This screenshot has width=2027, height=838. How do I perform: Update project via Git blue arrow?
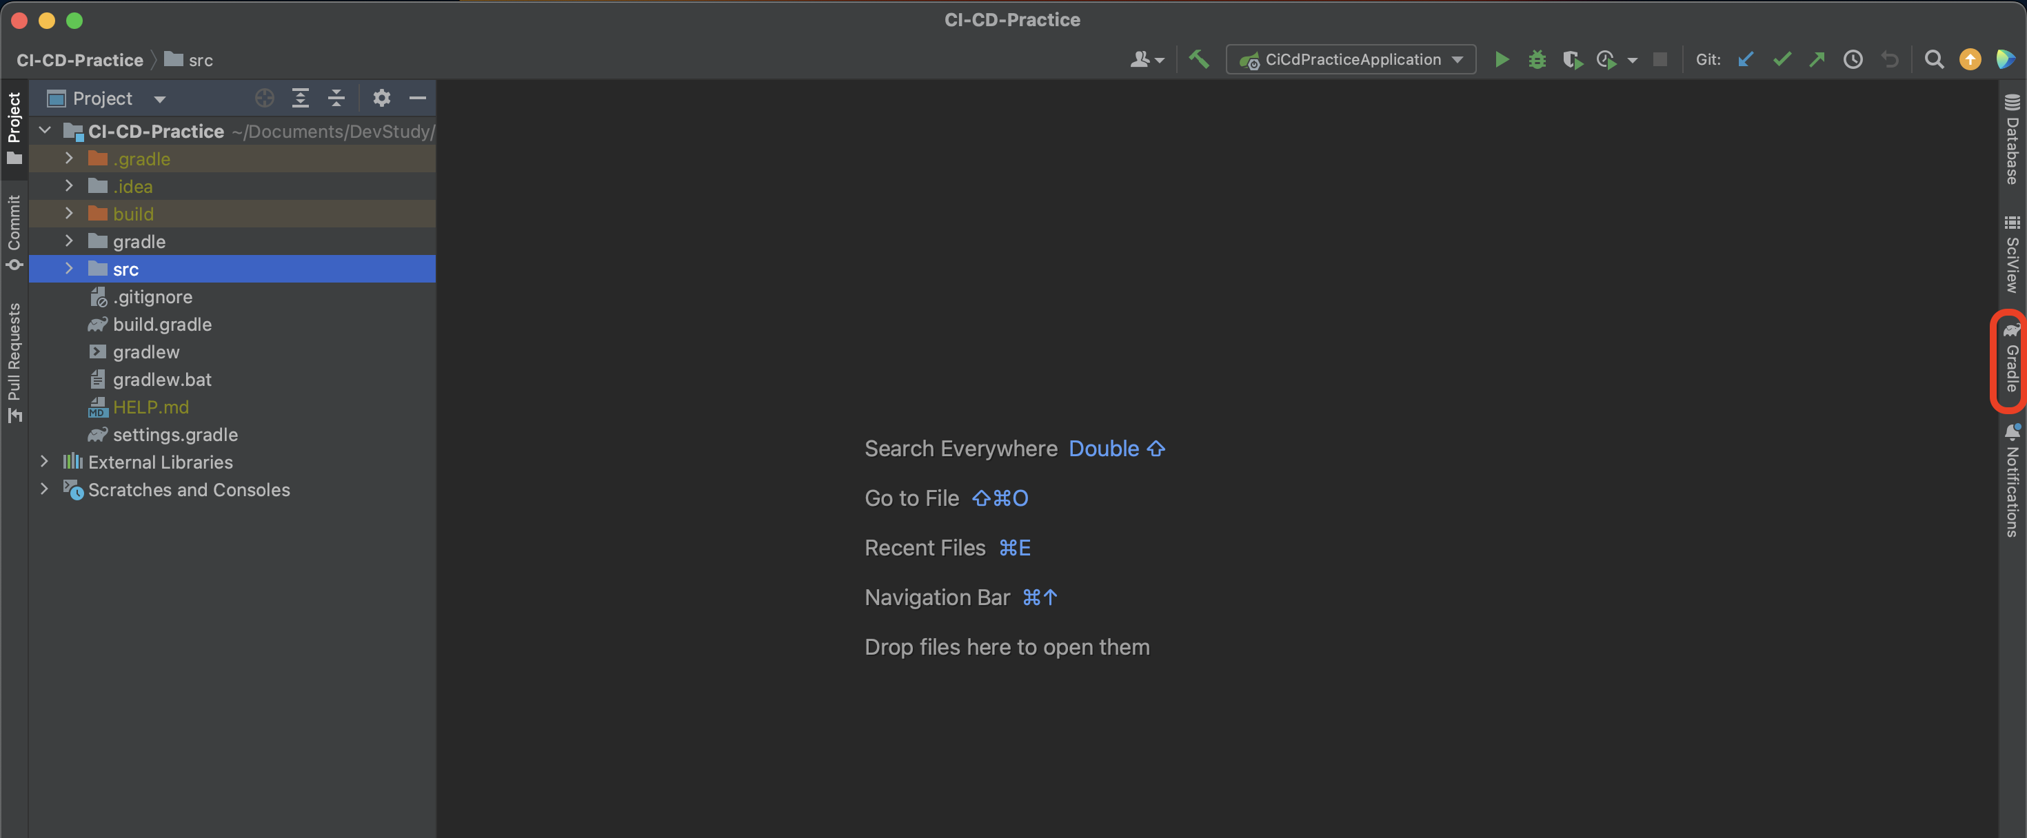pos(1745,60)
